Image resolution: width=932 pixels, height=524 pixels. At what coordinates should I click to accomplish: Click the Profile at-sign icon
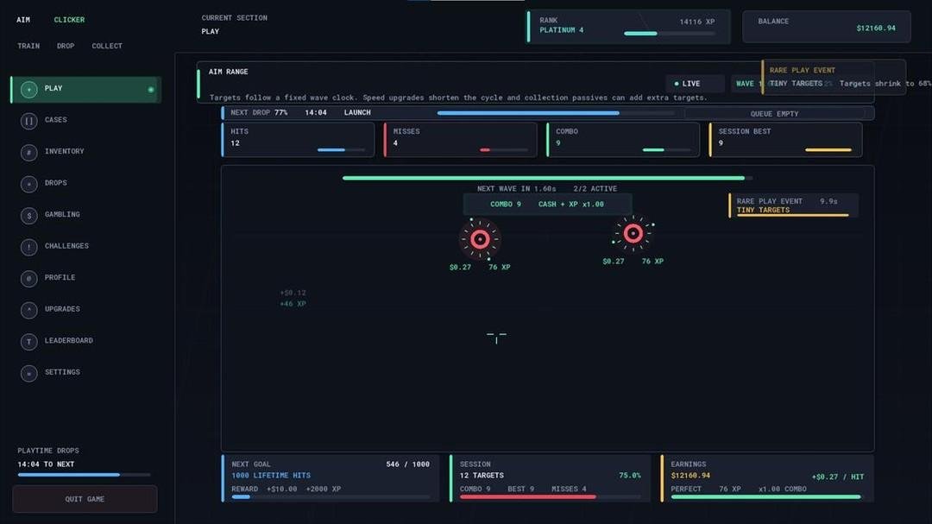(28, 278)
